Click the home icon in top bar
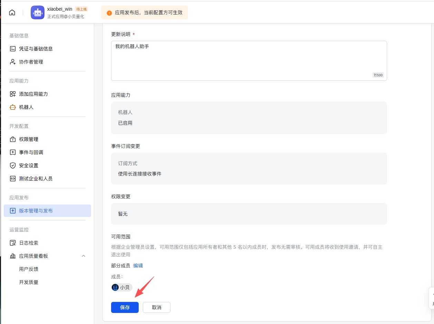 click(12, 12)
